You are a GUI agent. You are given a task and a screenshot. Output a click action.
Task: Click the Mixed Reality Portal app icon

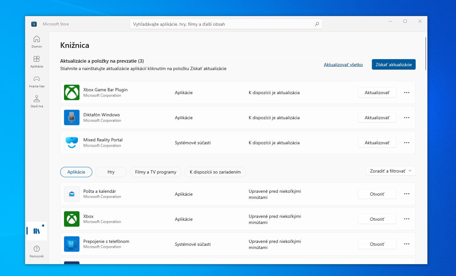coord(72,143)
